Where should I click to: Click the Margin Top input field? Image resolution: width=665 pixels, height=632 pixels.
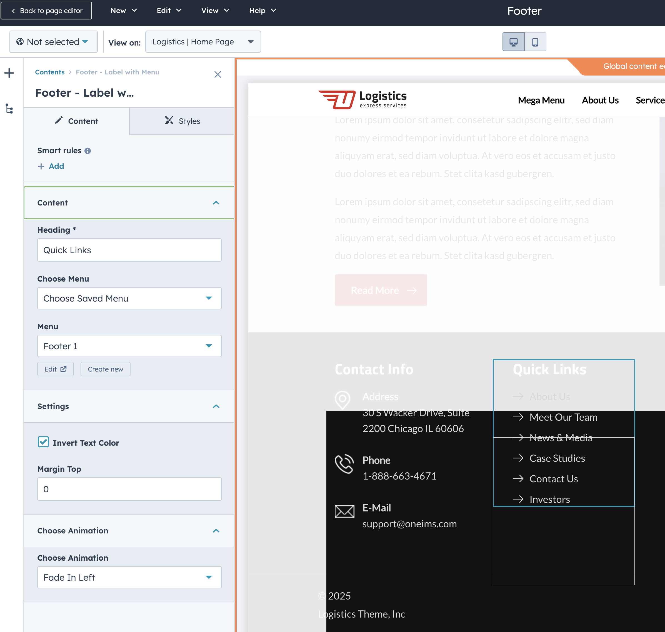point(129,489)
